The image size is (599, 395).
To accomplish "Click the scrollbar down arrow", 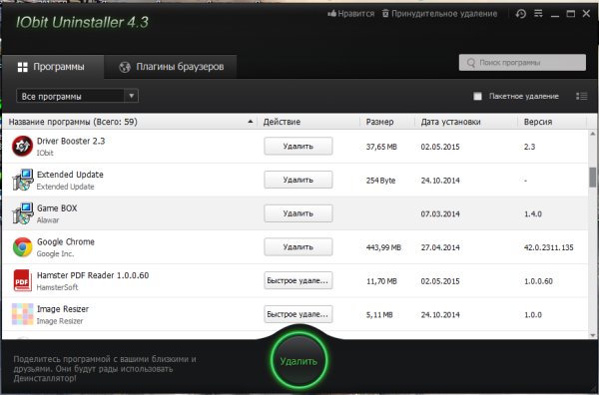I will 592,335.
